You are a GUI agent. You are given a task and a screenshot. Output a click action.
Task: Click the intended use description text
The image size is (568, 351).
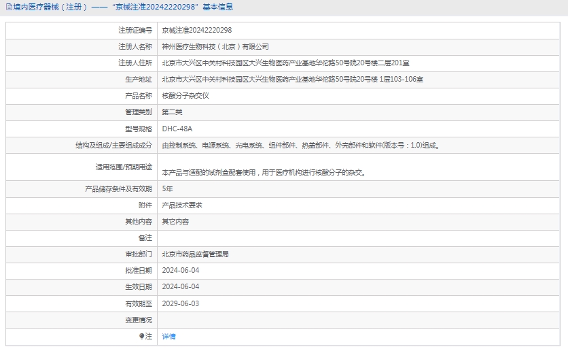(x=265, y=173)
